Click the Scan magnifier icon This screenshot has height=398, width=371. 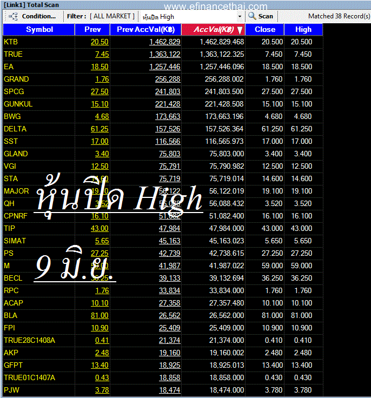click(x=252, y=16)
